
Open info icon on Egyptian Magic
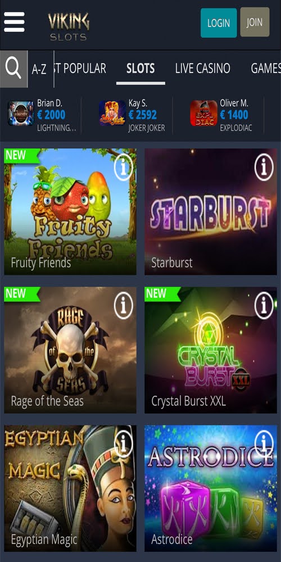pyautogui.click(x=123, y=444)
